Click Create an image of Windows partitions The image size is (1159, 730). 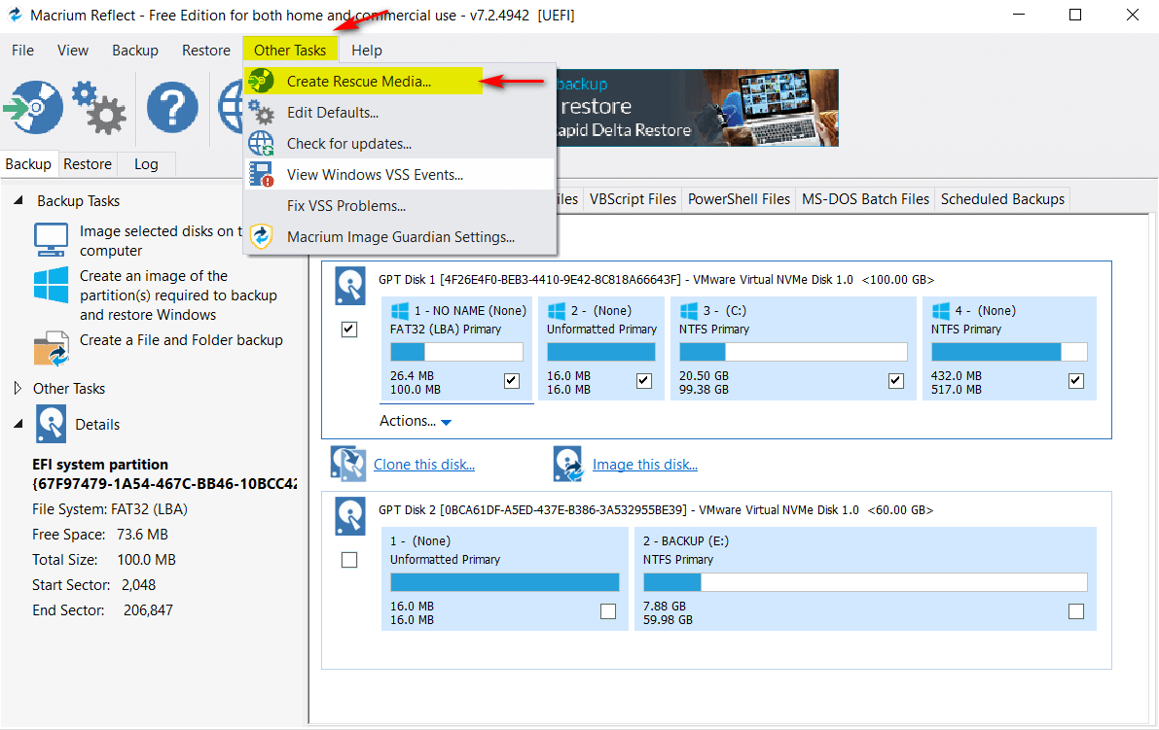click(x=178, y=295)
